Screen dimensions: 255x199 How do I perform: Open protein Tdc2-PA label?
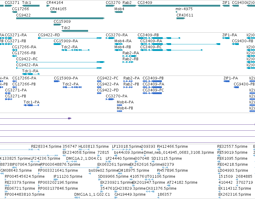pos(71,84)
